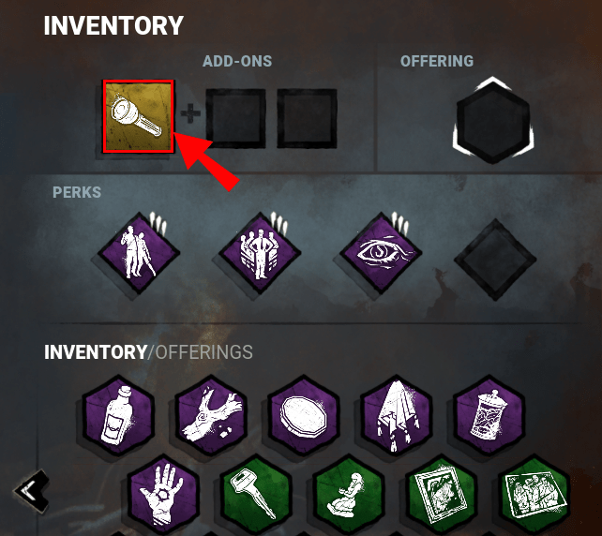Switch to the Offerings tab
The height and width of the screenshot is (536, 602).
(203, 351)
